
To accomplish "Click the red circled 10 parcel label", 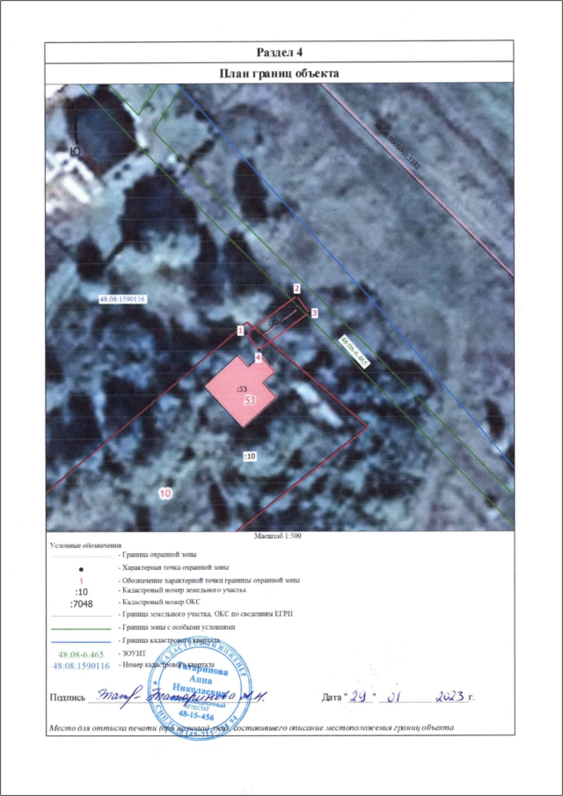I will point(165,494).
